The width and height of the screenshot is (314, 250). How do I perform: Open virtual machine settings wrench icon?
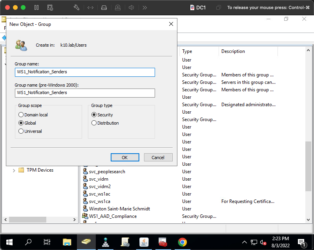pos(77,7)
